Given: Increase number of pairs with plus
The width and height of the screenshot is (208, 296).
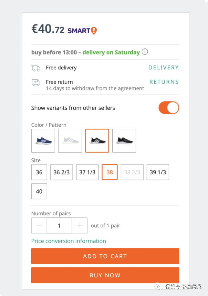Looking at the screenshot, I should point(80,226).
